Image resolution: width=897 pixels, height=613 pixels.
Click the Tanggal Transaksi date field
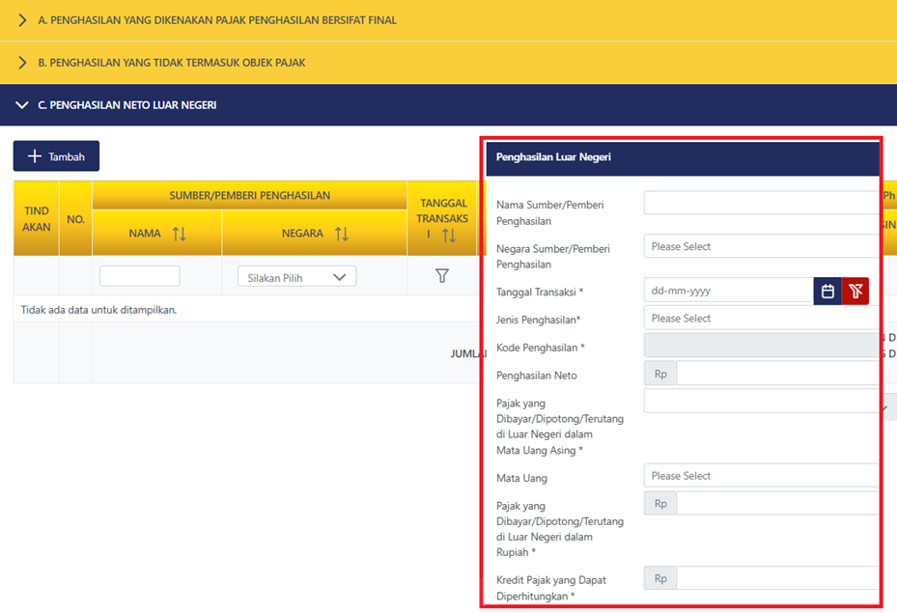click(x=728, y=291)
